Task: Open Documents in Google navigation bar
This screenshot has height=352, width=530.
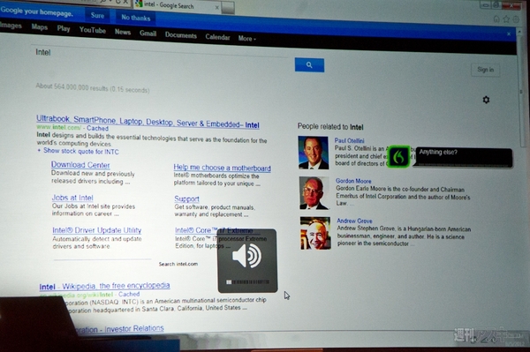Action: [x=181, y=35]
